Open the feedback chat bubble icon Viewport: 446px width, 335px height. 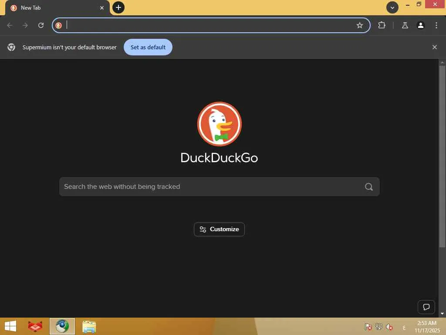click(x=426, y=307)
